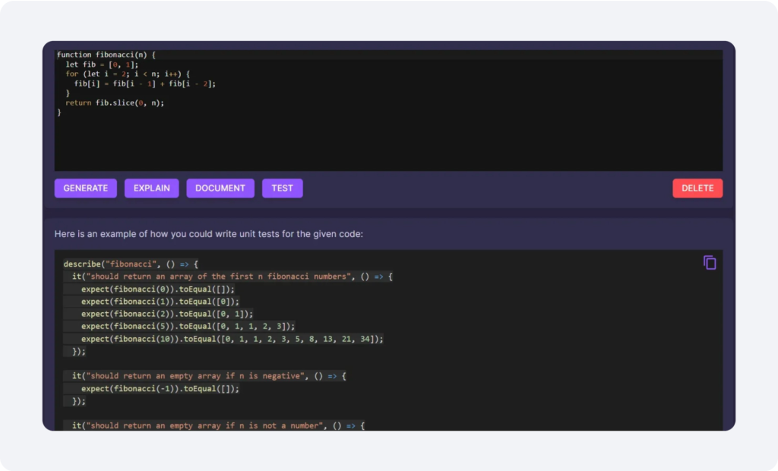Click the 'expect(fibonacci(-1)).toEqual([]);' line
Viewport: 778px width, 471px height.
click(x=160, y=389)
